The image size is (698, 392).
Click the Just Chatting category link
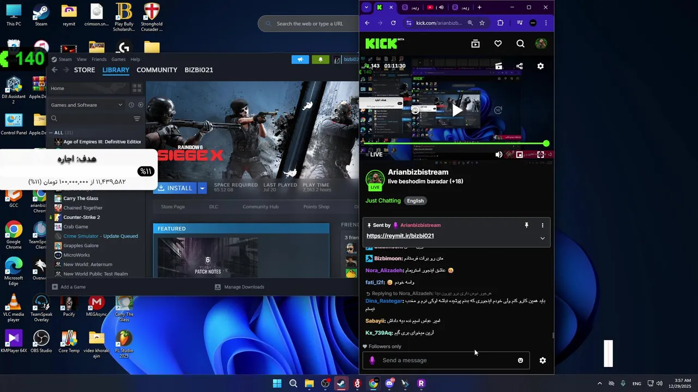pyautogui.click(x=383, y=201)
